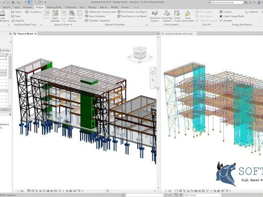Viewport: 263px width, 197px height.
Task: Click Generate in Energy Optimization
Action: [226, 21]
